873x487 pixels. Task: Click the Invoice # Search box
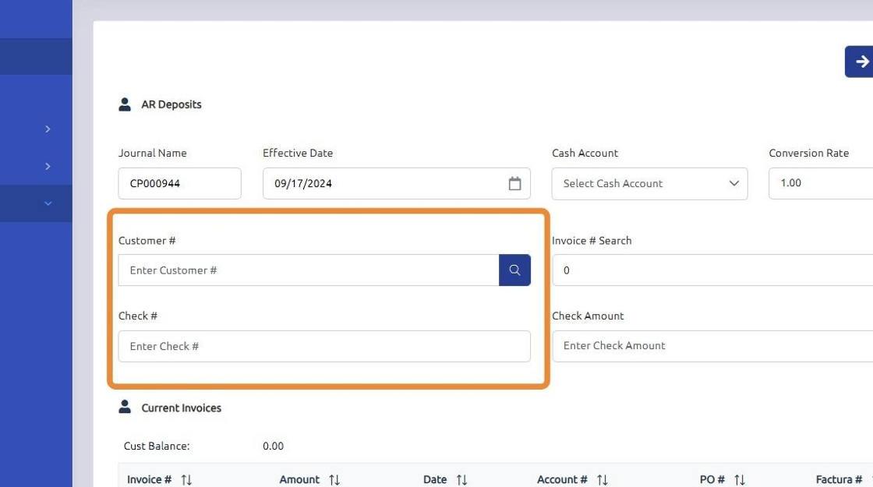709,270
